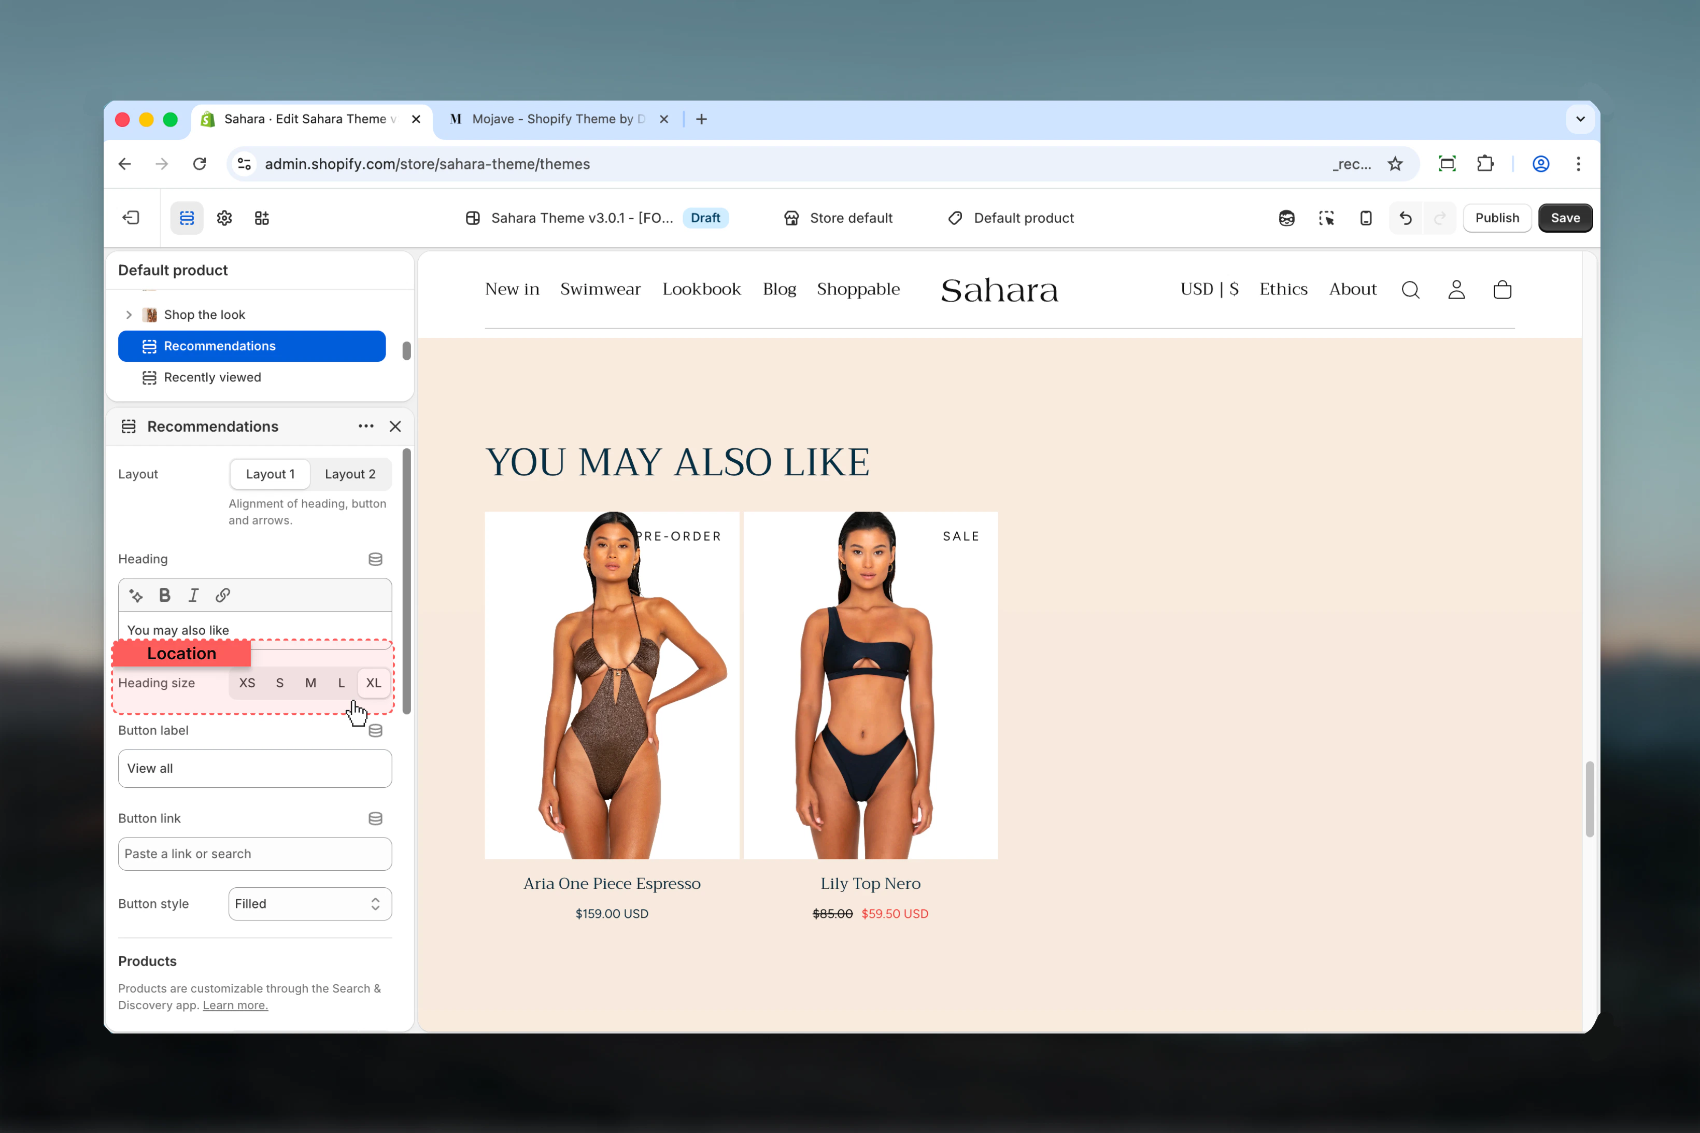
Task: Switch to mobile preview icon
Action: [1366, 218]
